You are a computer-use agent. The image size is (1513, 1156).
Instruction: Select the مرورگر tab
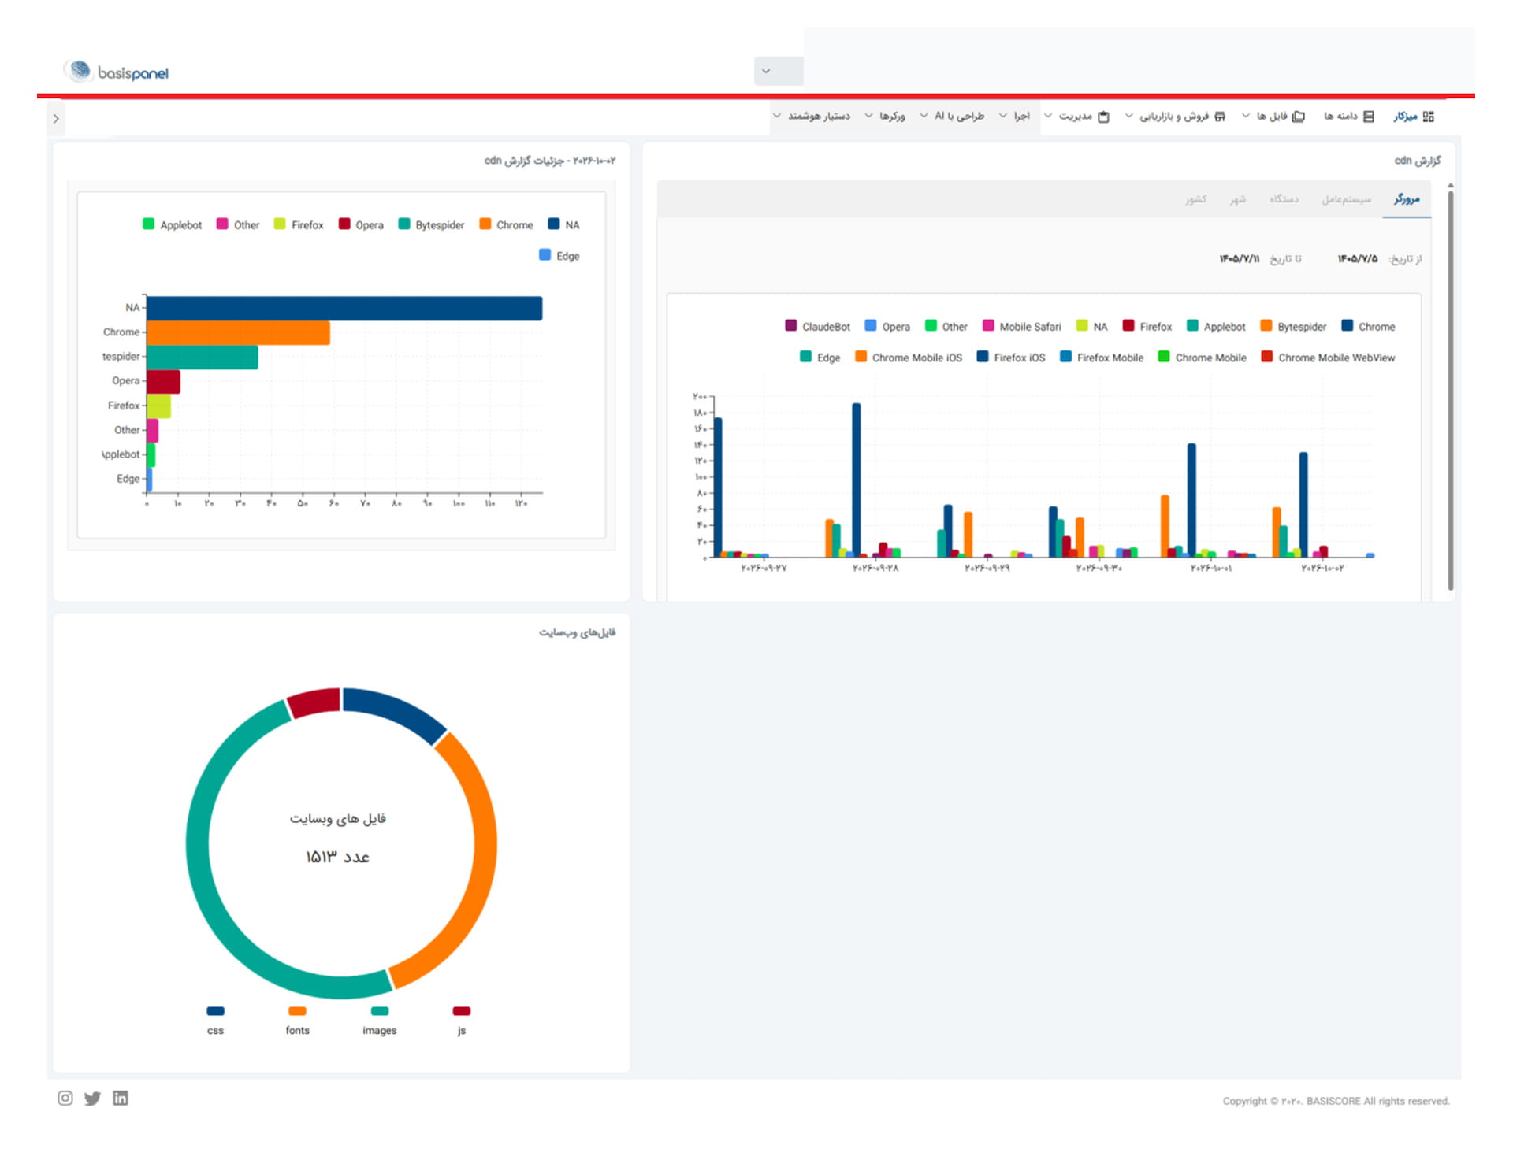click(1407, 199)
